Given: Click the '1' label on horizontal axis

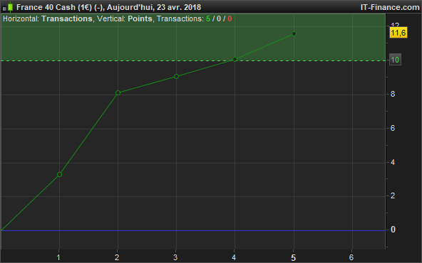Looking at the screenshot, I should click(58, 257).
